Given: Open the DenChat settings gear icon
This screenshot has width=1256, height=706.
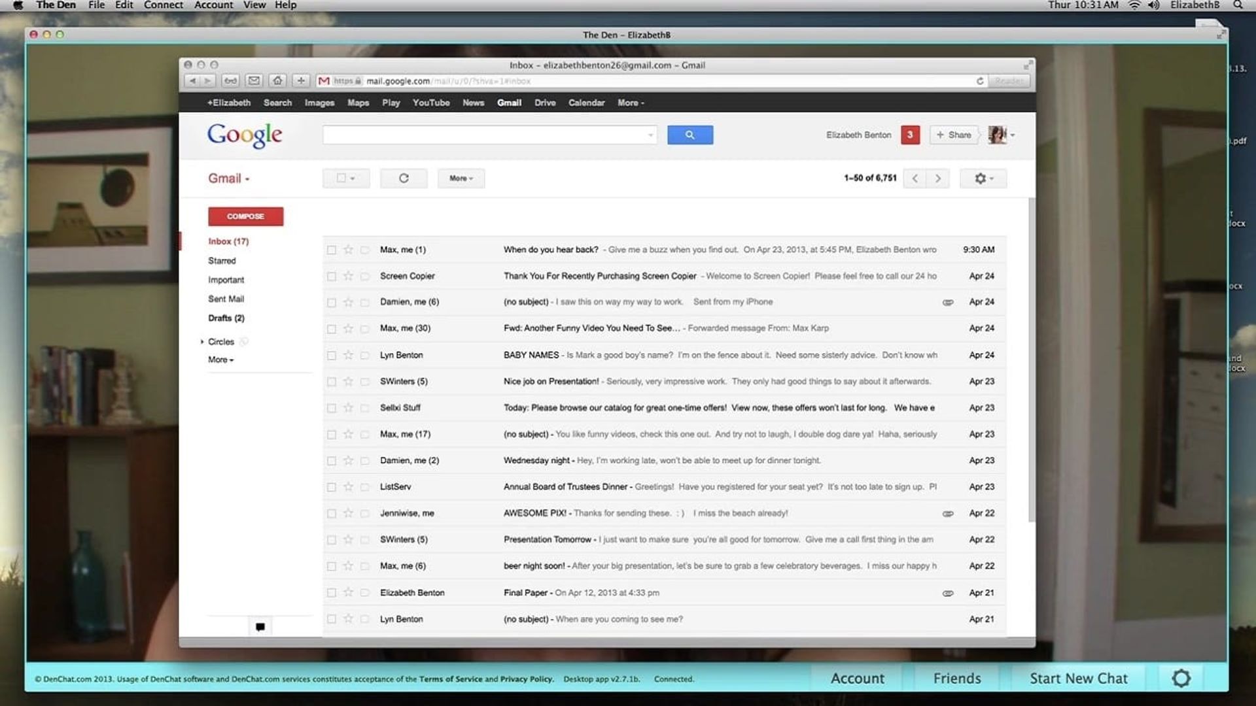Looking at the screenshot, I should coord(1181,678).
